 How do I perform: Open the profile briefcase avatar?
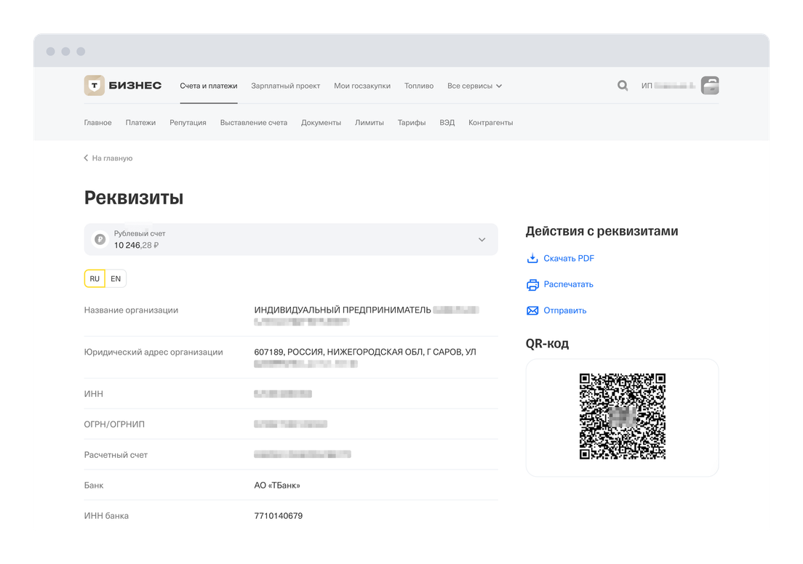tap(709, 85)
